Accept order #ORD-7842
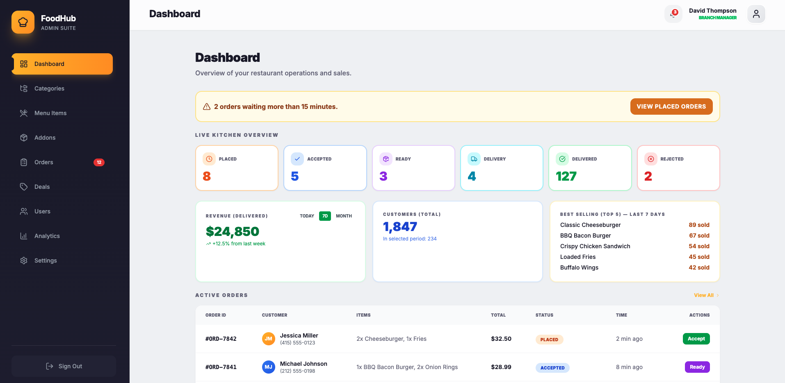Screen dimensions: 785x383 click(x=696, y=339)
